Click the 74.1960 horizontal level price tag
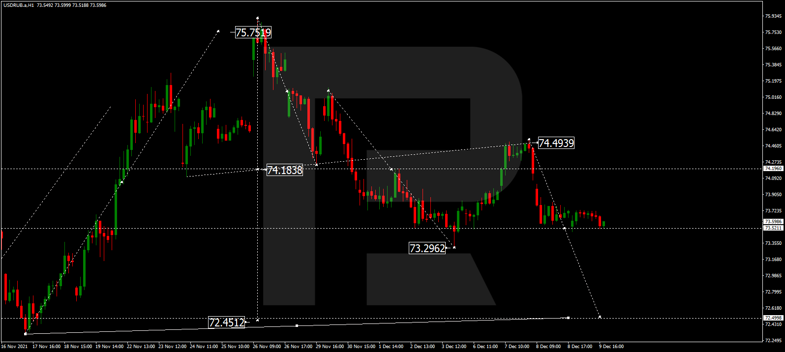Image resolution: width=785 pixels, height=352 pixels. coord(773,169)
